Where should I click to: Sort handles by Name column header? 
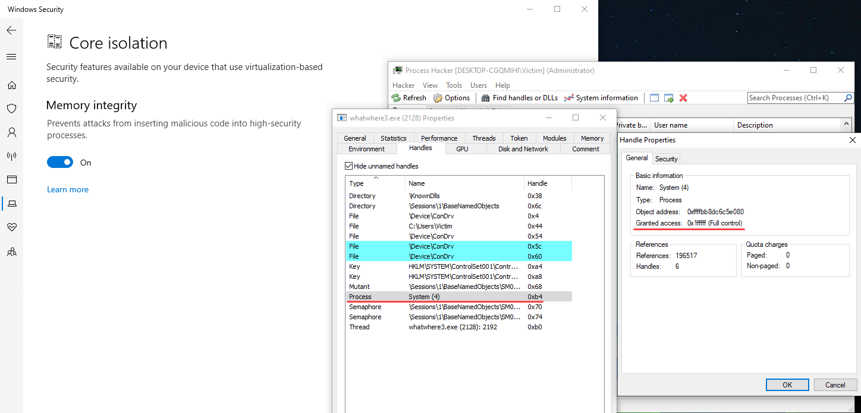point(464,183)
